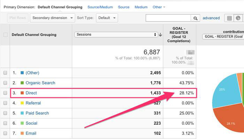
Task: Click the 102 sessions value
Action: 157,133
